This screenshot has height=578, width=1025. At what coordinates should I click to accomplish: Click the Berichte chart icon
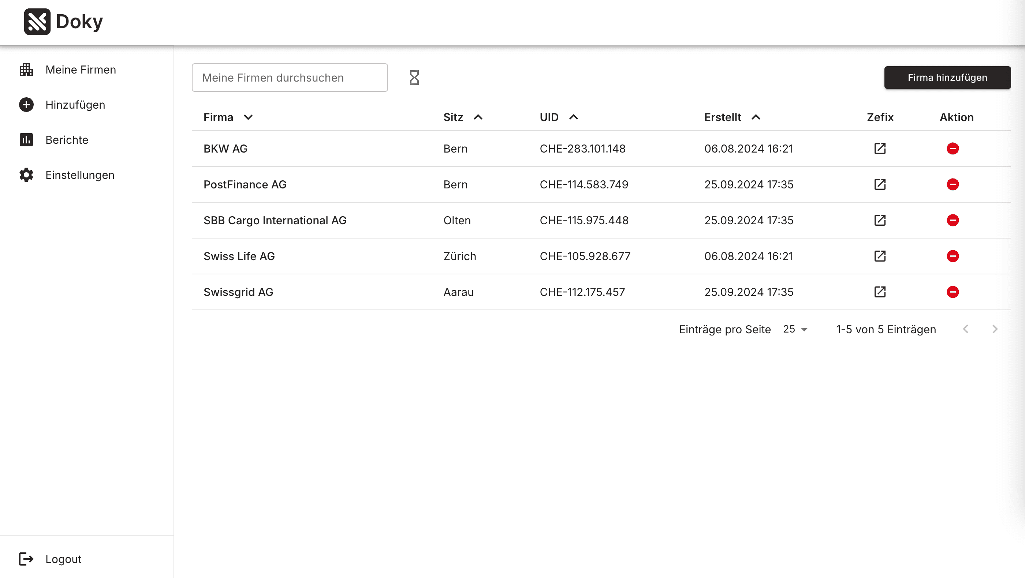click(26, 140)
